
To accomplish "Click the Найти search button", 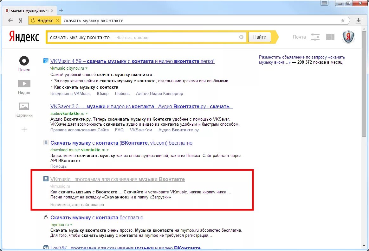I will (260, 37).
